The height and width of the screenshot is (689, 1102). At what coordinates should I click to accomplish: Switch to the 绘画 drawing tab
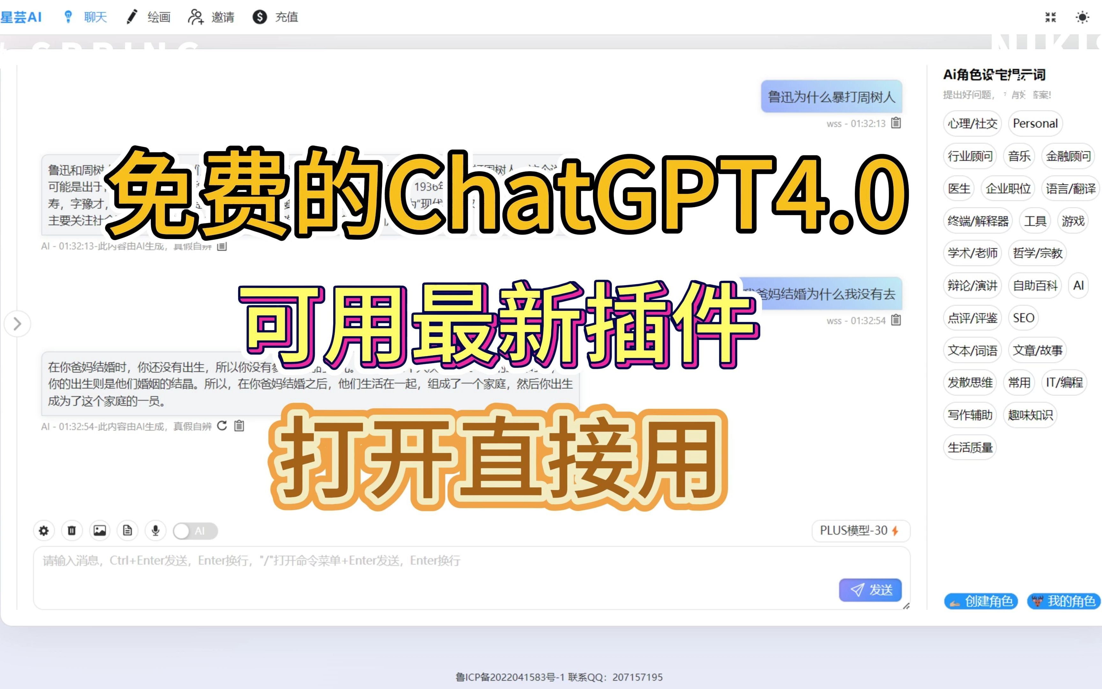pyautogui.click(x=149, y=17)
